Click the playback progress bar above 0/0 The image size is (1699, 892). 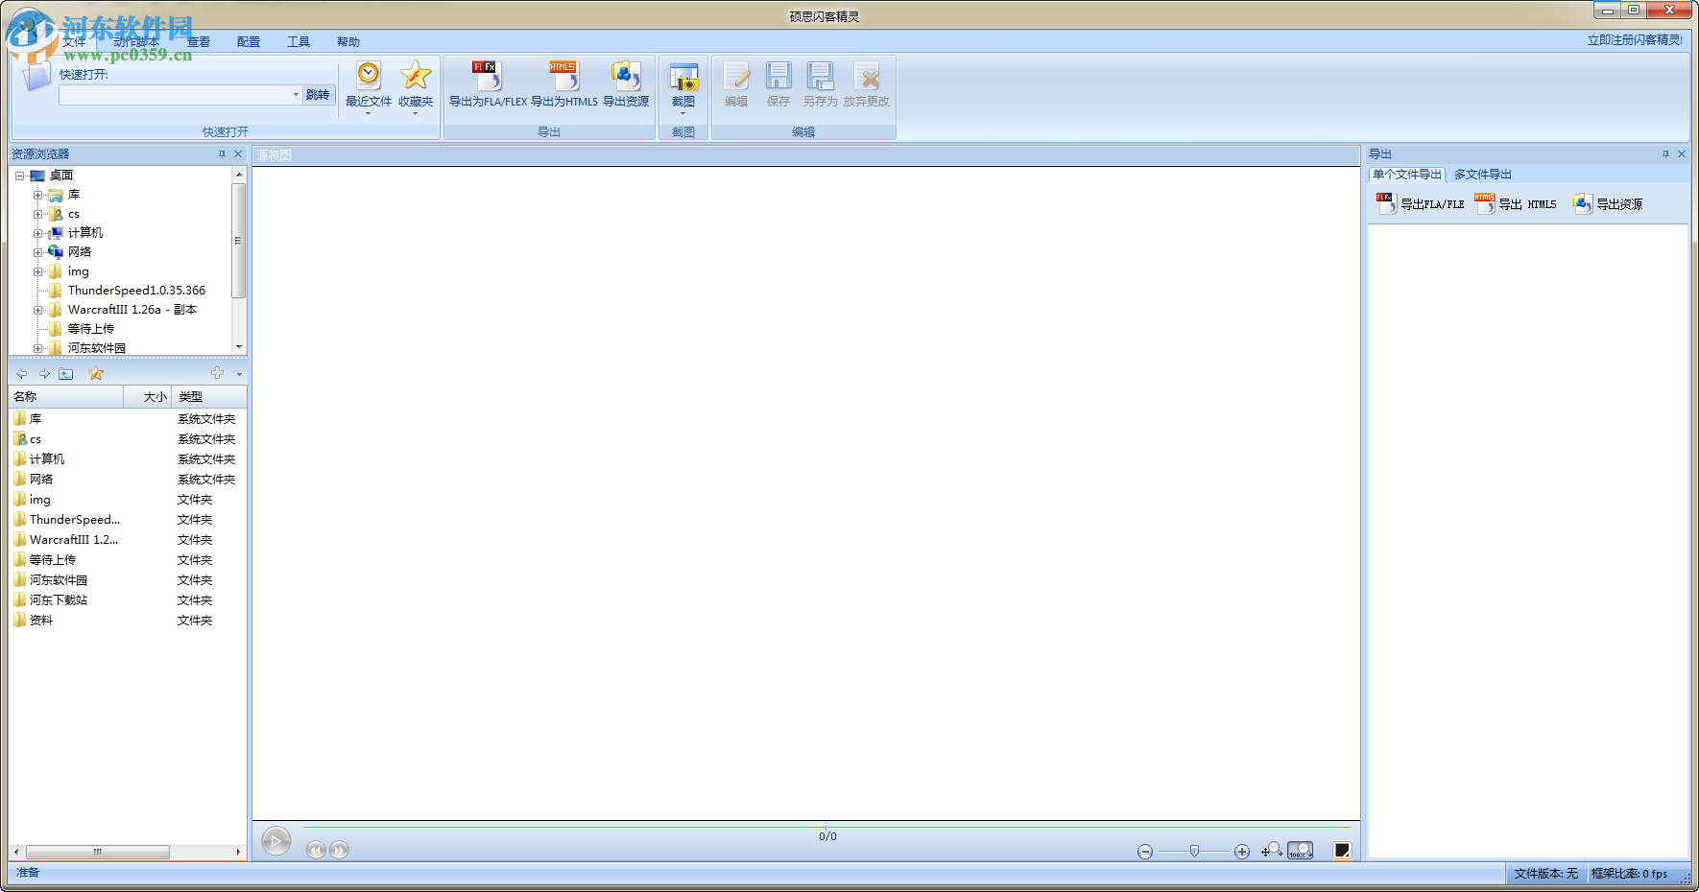coord(827,826)
